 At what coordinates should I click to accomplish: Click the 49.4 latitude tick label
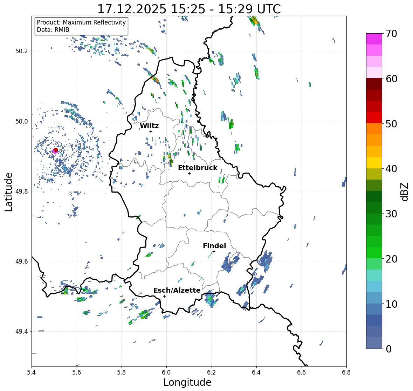22,331
